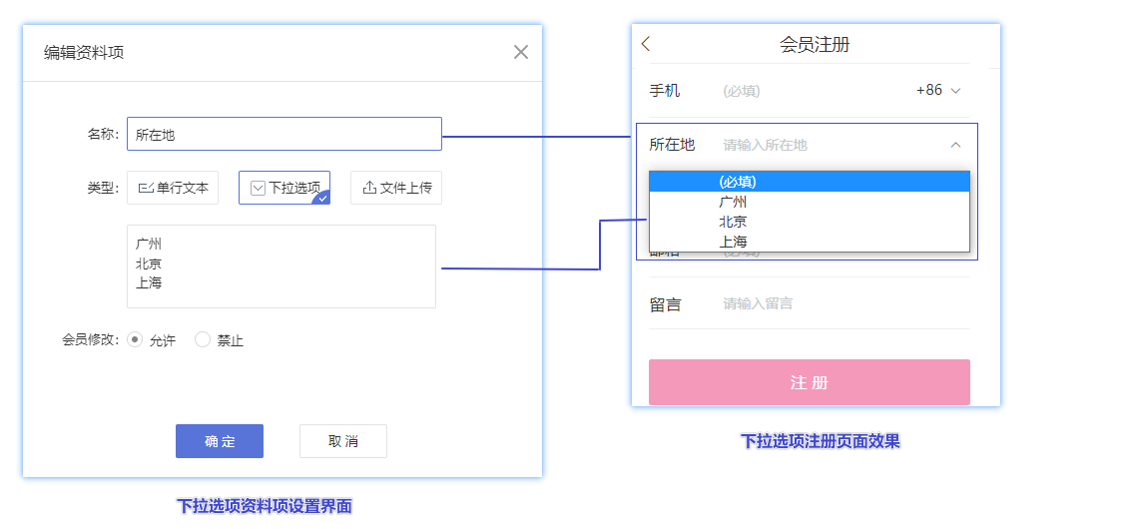The height and width of the screenshot is (529, 1121).
Task: Pick (必填) in the dropdown list
Action: pyautogui.click(x=810, y=182)
